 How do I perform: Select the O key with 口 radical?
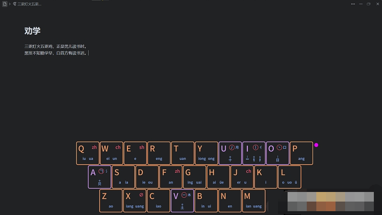pyautogui.click(x=278, y=153)
